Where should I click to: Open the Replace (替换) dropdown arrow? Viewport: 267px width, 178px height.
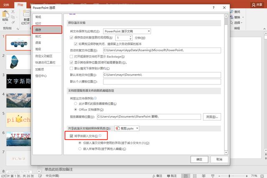coord(243,17)
